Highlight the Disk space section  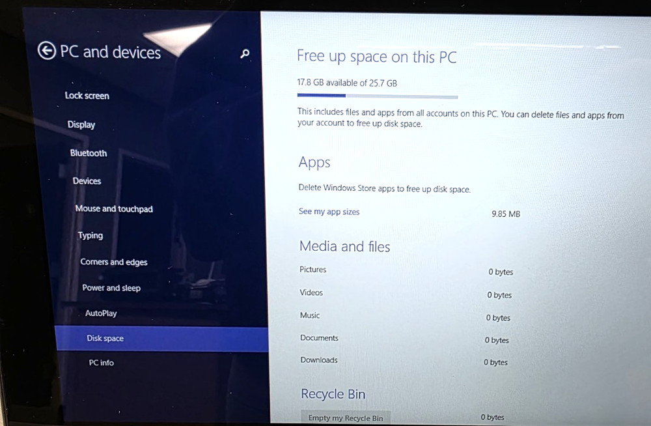point(105,338)
